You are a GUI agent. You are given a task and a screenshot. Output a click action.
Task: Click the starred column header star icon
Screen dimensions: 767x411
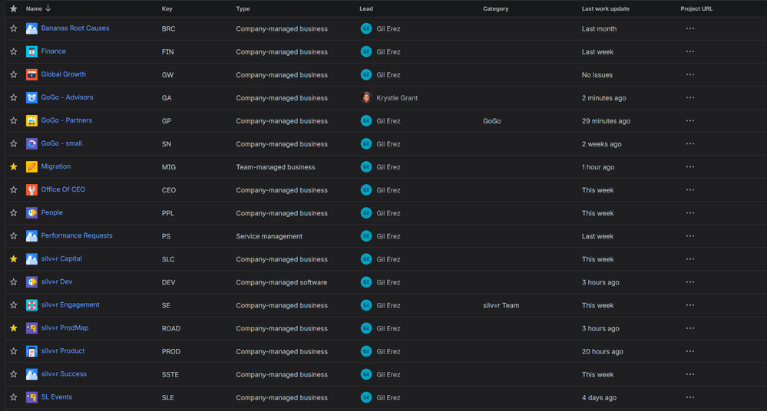(14, 8)
